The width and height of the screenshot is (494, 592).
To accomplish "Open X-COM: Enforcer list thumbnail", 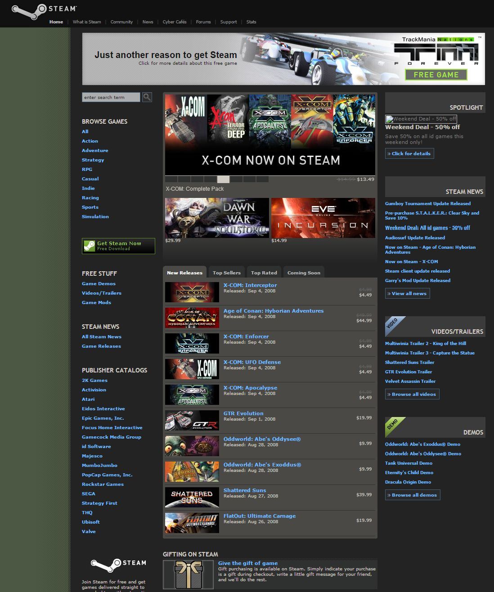I will (192, 344).
